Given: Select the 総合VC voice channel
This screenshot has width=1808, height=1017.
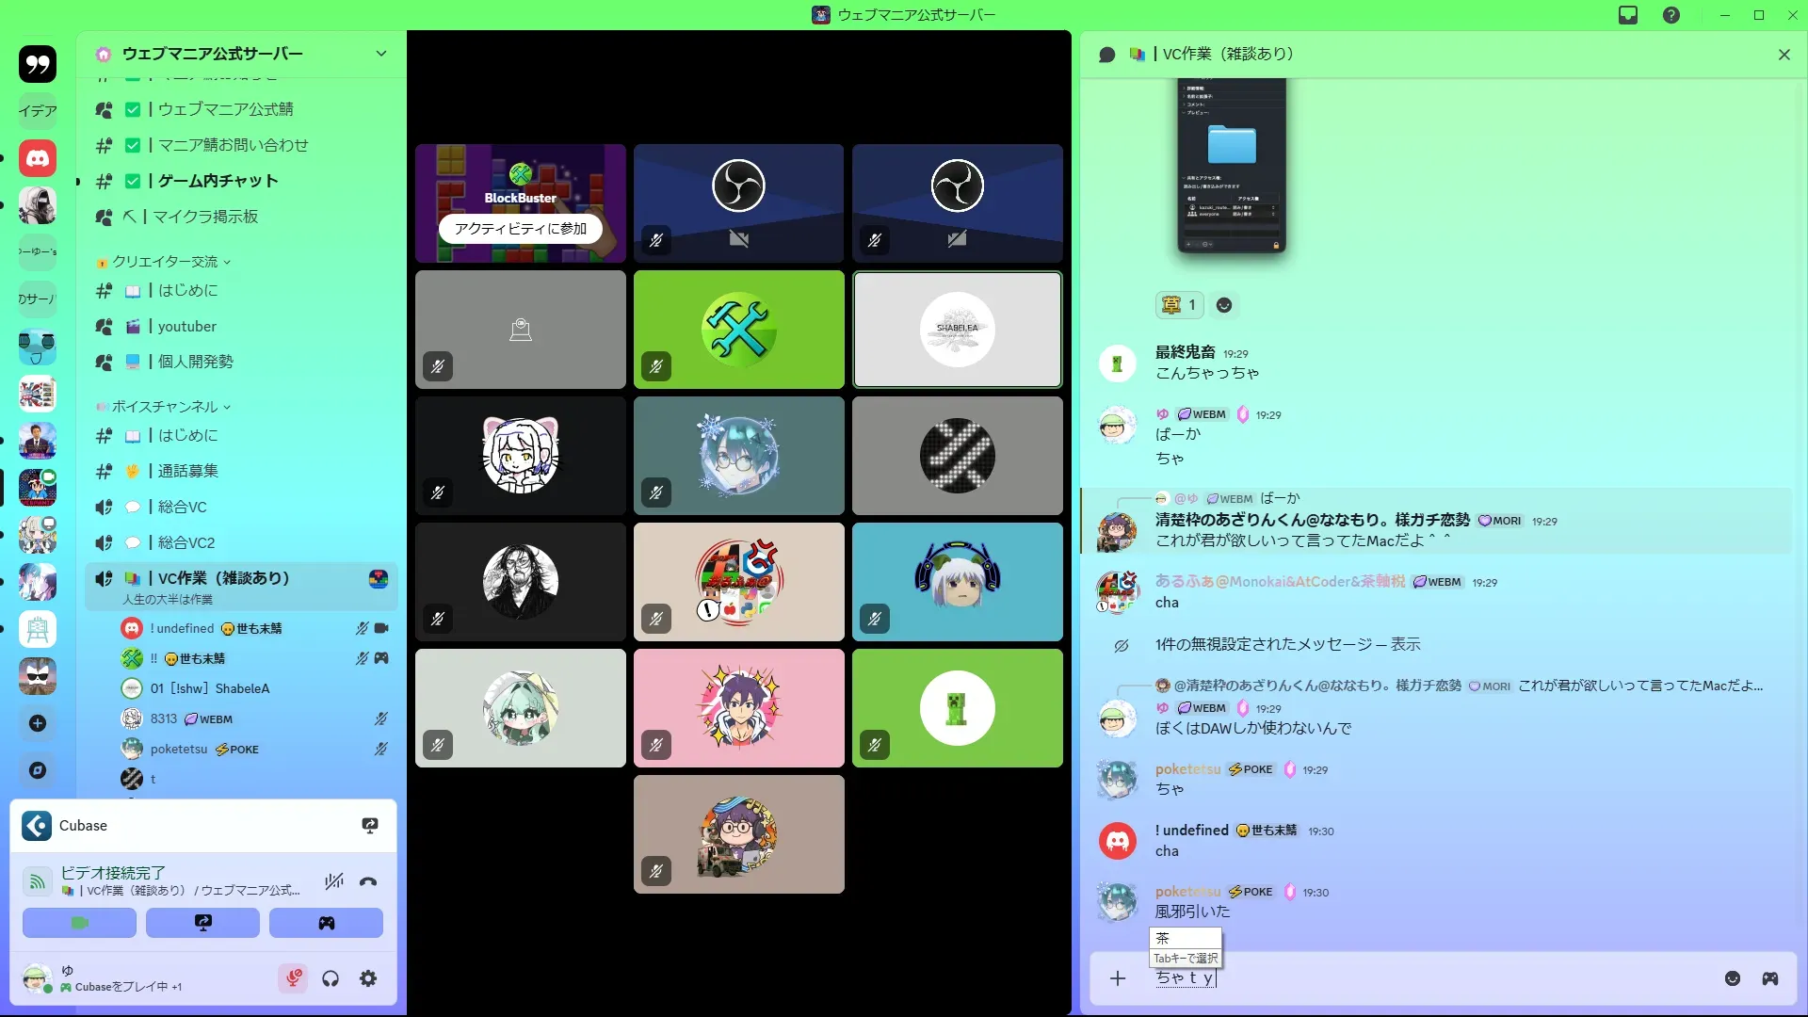Looking at the screenshot, I should 183,507.
